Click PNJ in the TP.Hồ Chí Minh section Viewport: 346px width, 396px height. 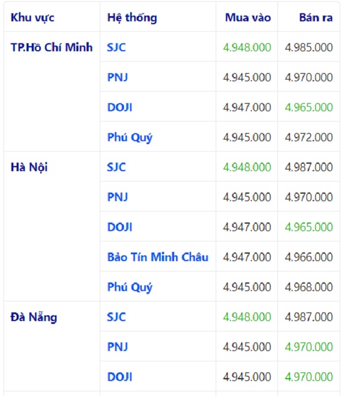118,77
